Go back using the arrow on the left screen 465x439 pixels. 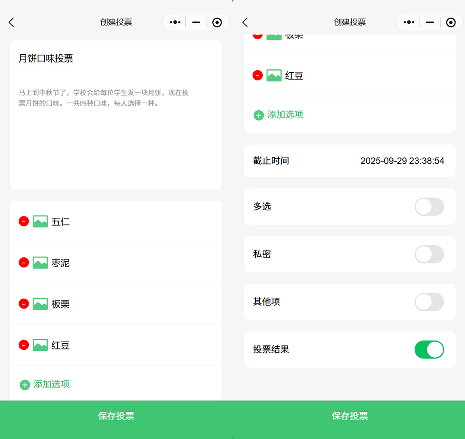pos(12,22)
